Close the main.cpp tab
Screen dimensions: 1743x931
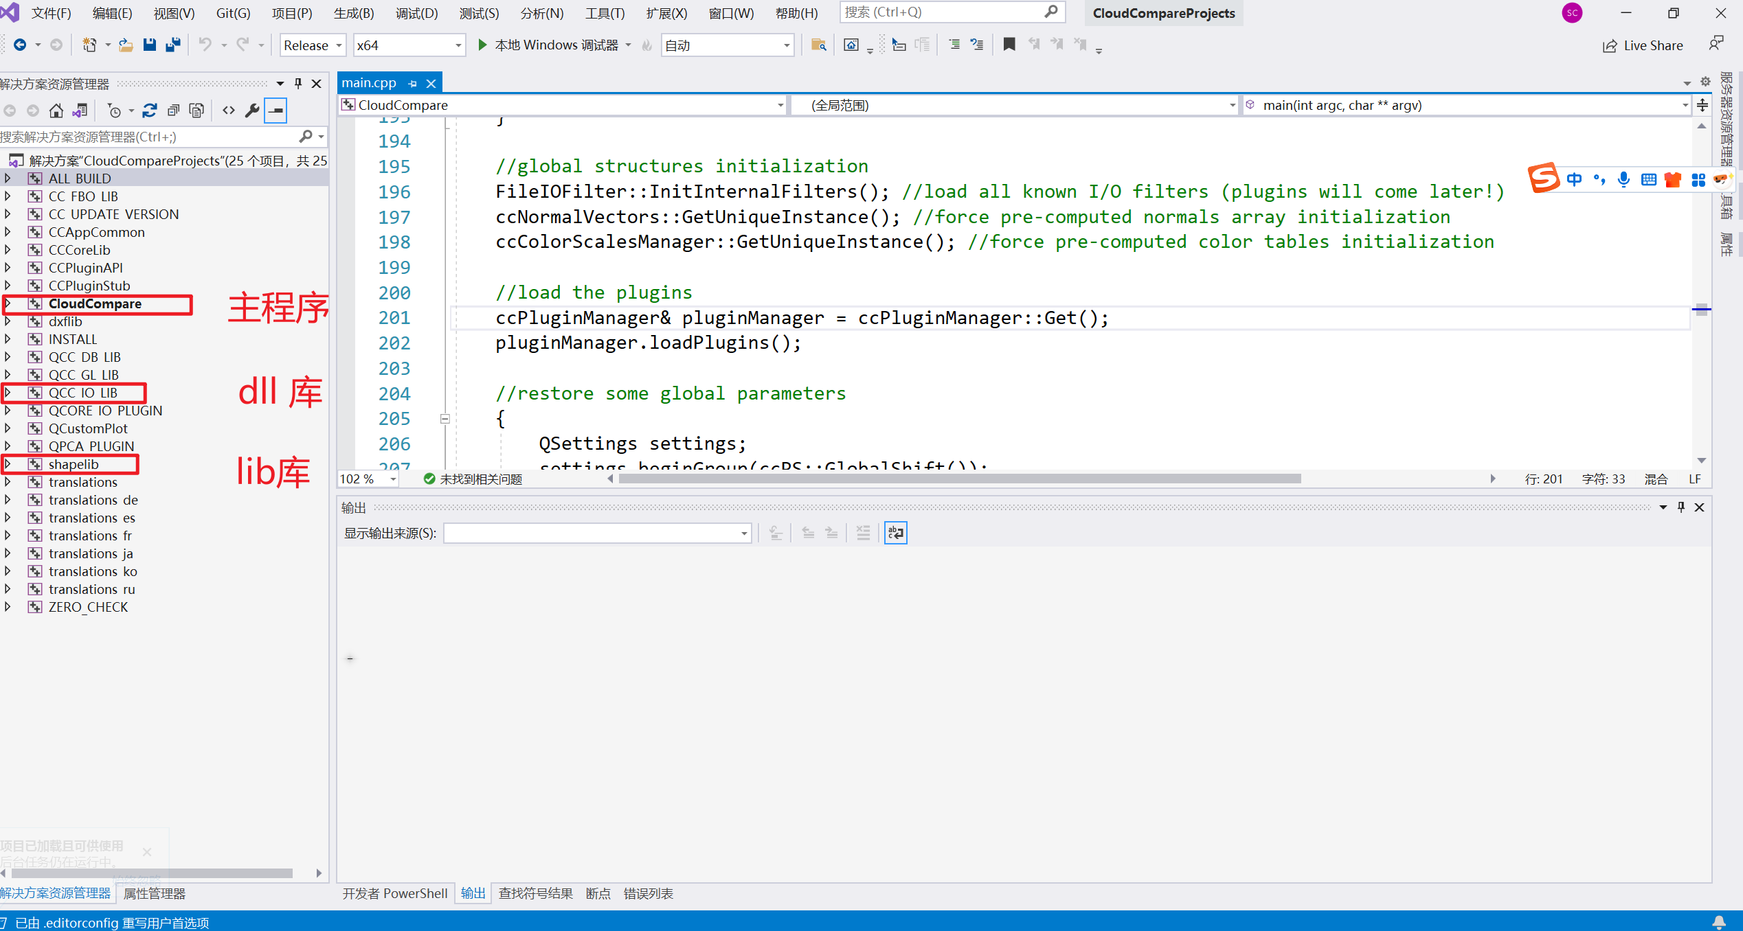coord(431,83)
